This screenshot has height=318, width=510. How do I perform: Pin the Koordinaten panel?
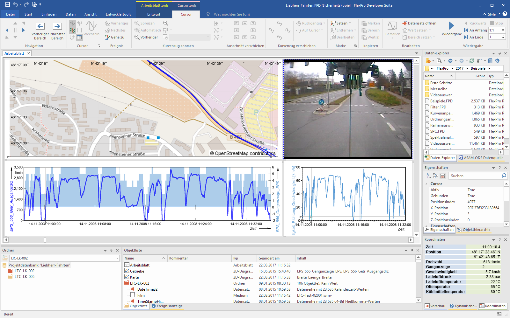(499, 239)
